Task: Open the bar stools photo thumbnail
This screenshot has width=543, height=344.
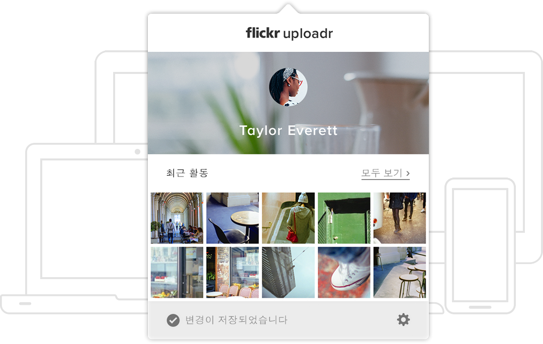Action: click(400, 272)
